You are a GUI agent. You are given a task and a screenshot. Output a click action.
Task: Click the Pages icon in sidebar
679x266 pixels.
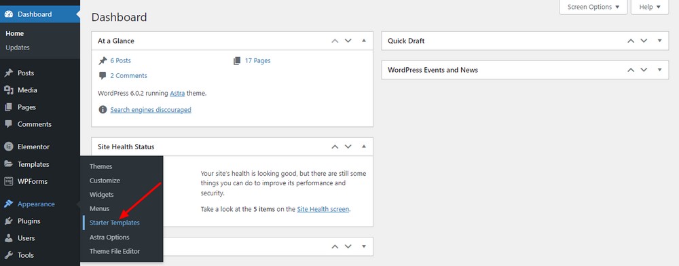[x=9, y=107]
